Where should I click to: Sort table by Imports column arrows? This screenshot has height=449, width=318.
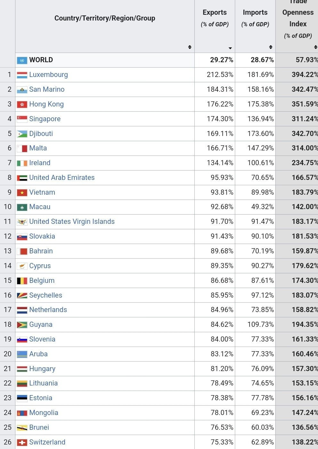(271, 47)
